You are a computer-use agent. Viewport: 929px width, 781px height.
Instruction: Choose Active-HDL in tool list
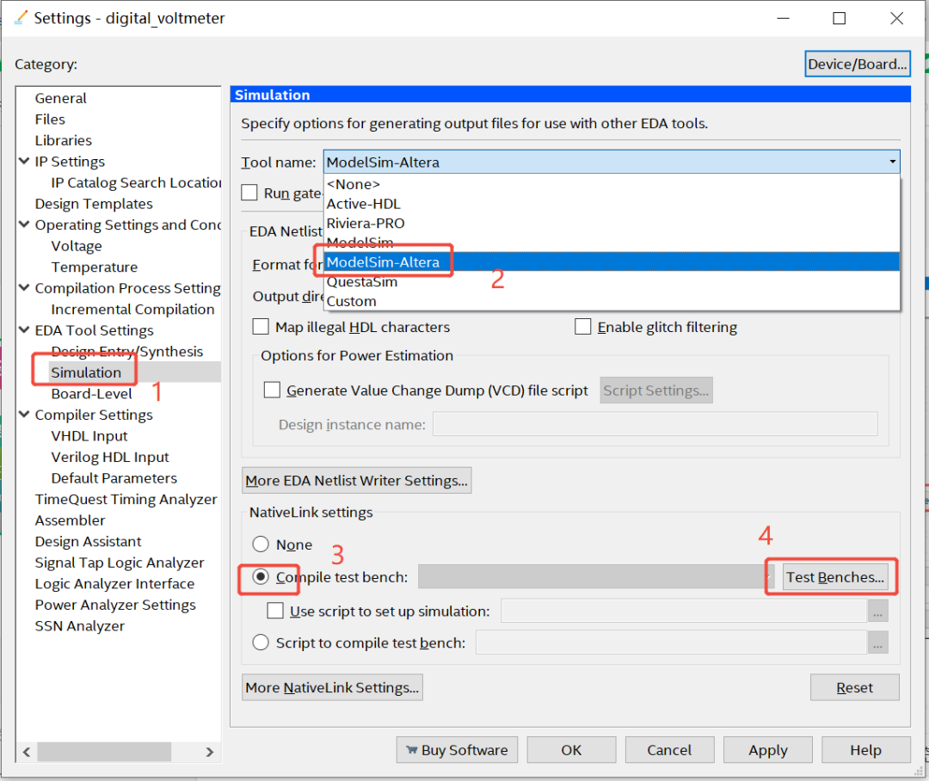click(x=612, y=204)
